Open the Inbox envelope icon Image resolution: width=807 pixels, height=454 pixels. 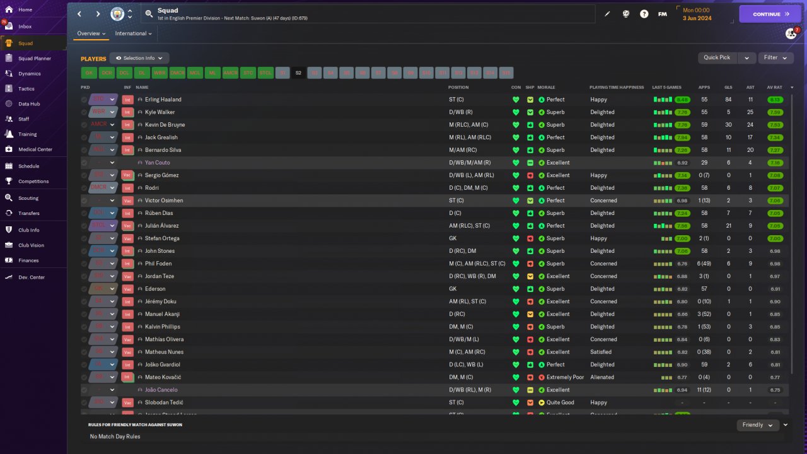8,26
